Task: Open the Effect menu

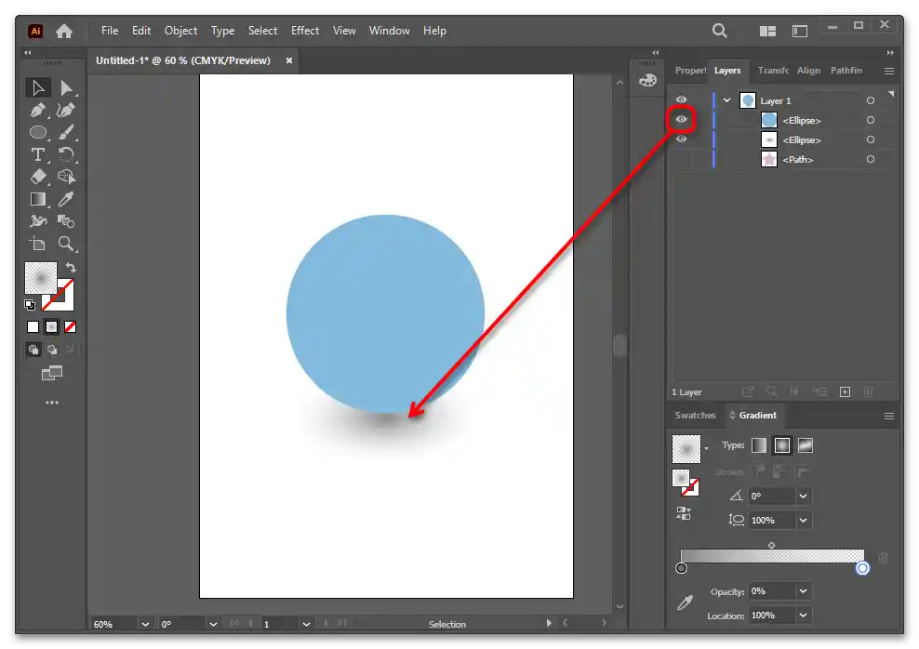Action: coord(305,31)
